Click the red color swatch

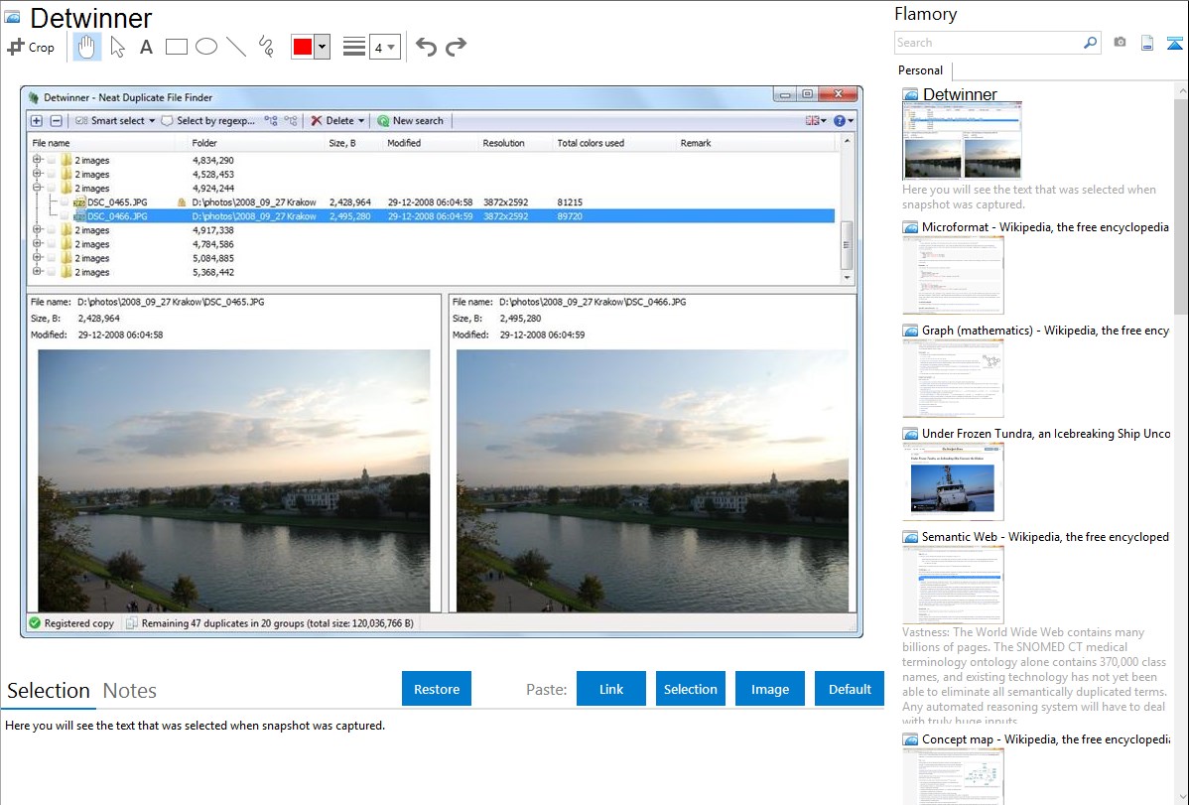[x=303, y=47]
